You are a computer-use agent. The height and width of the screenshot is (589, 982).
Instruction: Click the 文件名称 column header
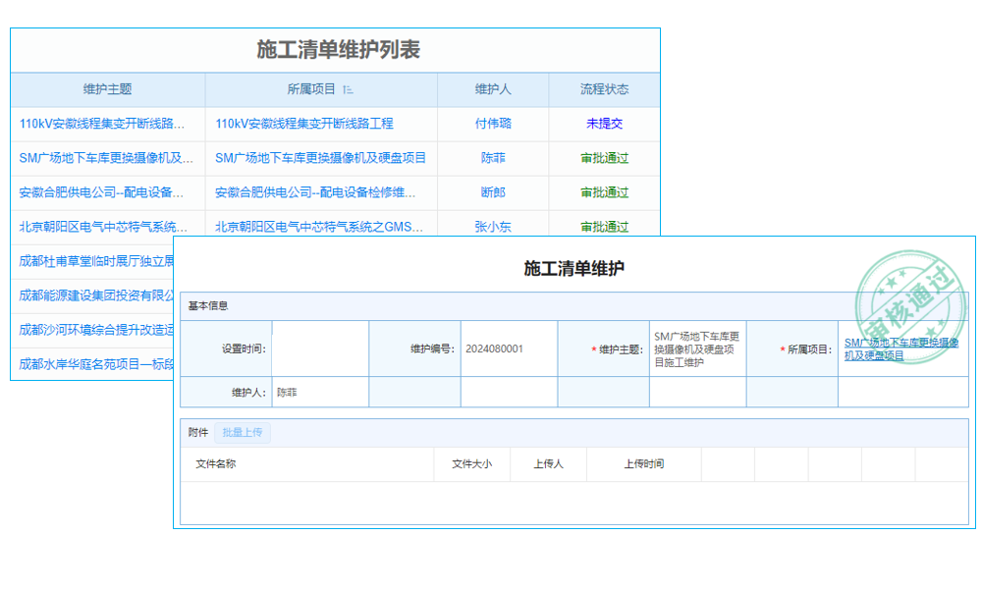point(218,463)
